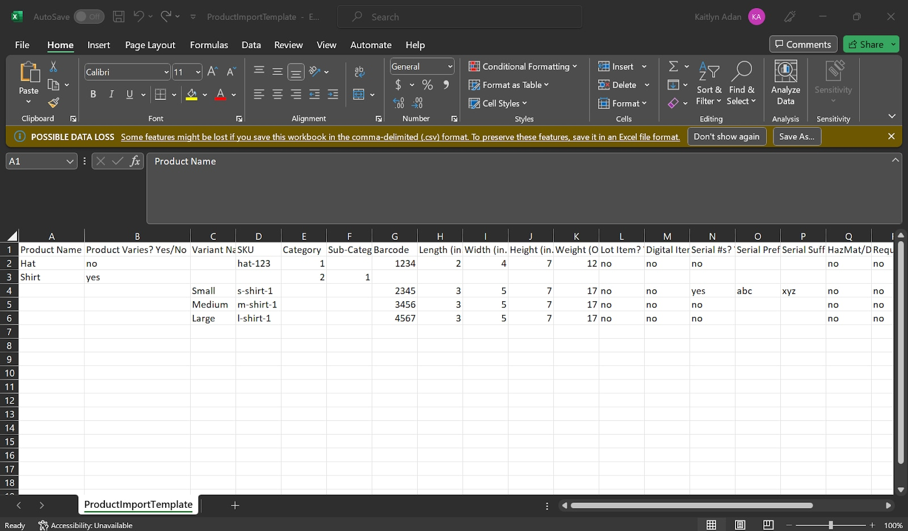This screenshot has height=531, width=908.
Task: Open the Automate menu
Action: [x=370, y=45]
